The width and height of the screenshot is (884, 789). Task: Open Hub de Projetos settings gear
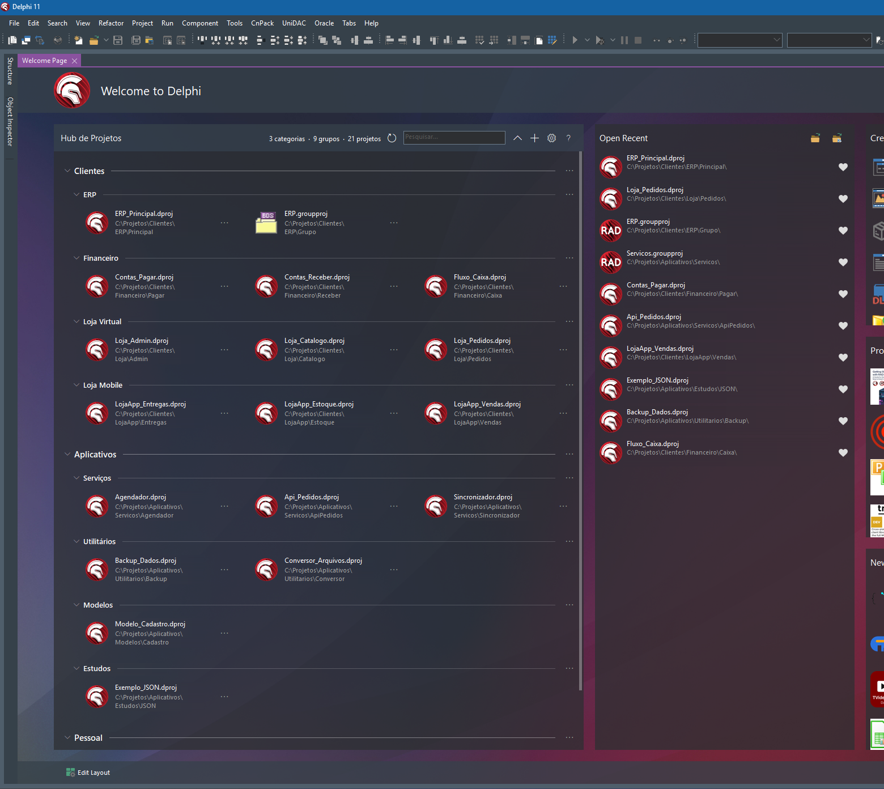click(x=551, y=138)
